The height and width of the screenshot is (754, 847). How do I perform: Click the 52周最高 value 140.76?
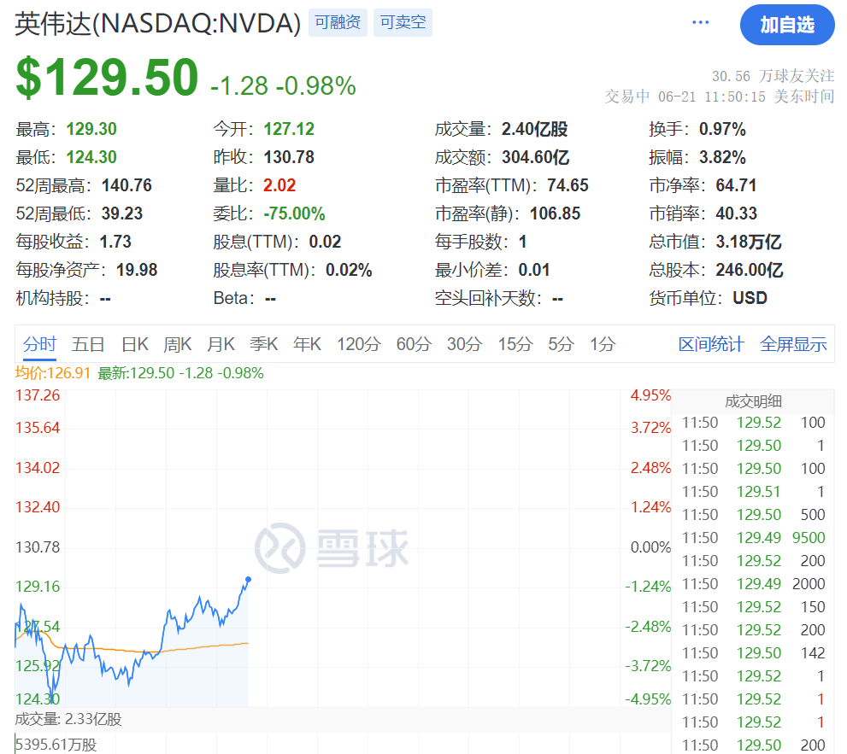[127, 185]
